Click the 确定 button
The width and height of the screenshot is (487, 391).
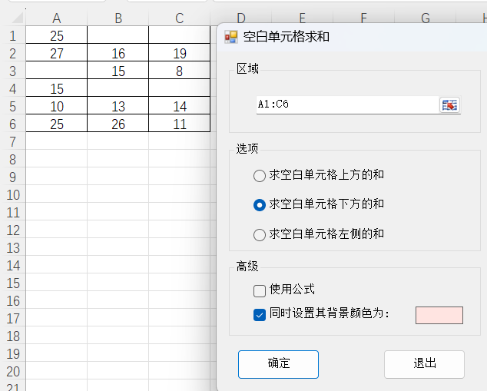coord(278,364)
